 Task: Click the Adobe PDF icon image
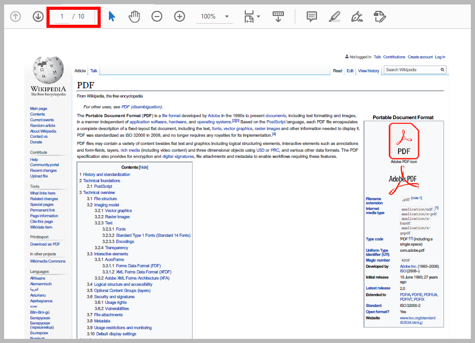[x=404, y=141]
